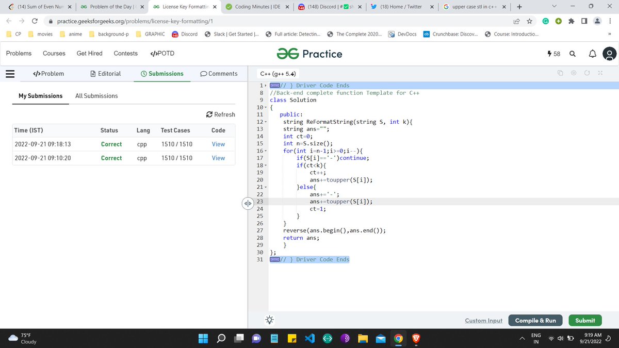
Task: Collapse the code fold at line 10
Action: coord(265,107)
